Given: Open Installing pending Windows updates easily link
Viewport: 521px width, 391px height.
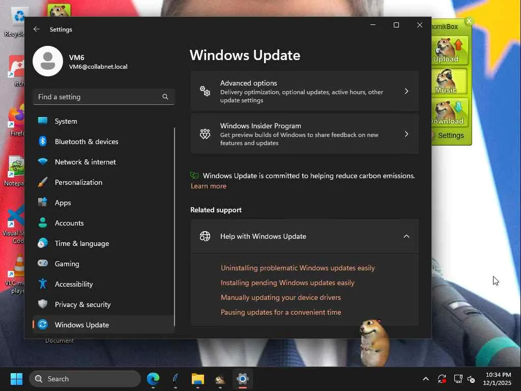Looking at the screenshot, I should [287, 283].
